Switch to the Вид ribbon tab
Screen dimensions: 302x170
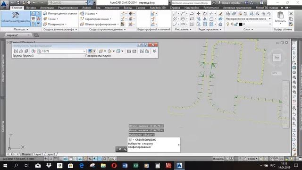[x=98, y=8]
